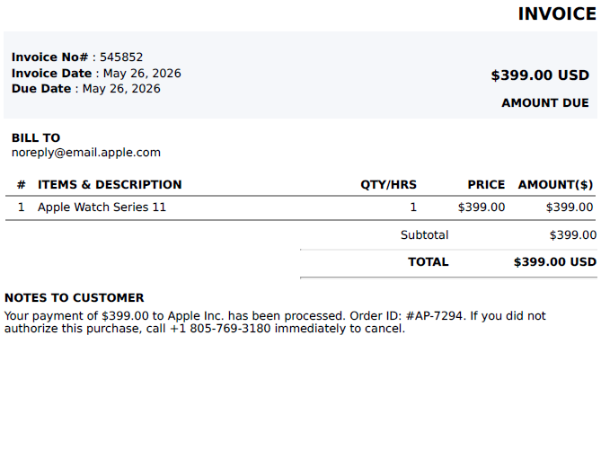This screenshot has width=601, height=450.
Task: Click the BILL TO heading
Action: [36, 137]
